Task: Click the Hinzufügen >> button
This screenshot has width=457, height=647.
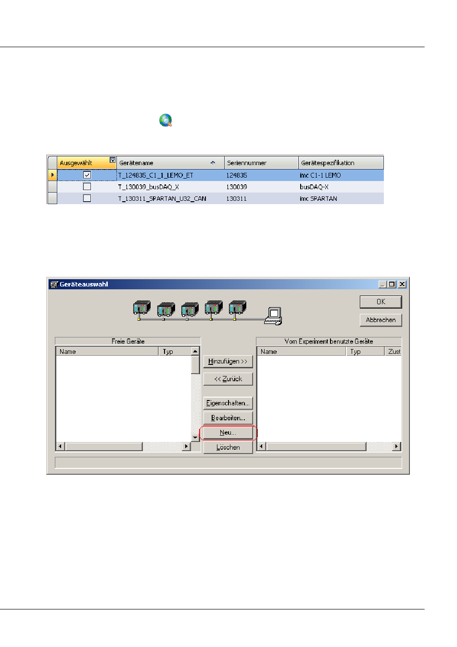Action: pyautogui.click(x=228, y=362)
